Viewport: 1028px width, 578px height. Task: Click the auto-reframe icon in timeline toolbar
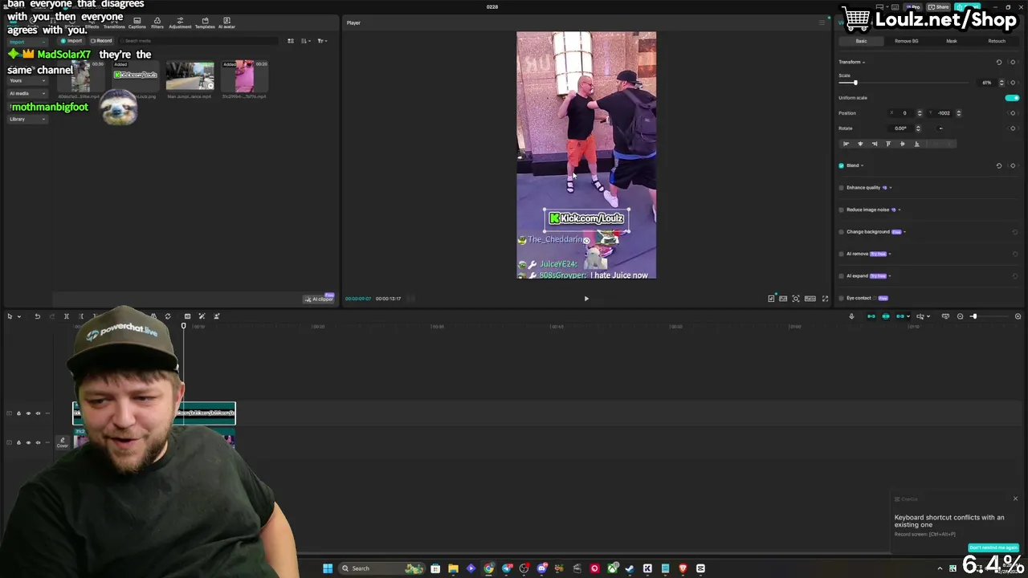[187, 316]
